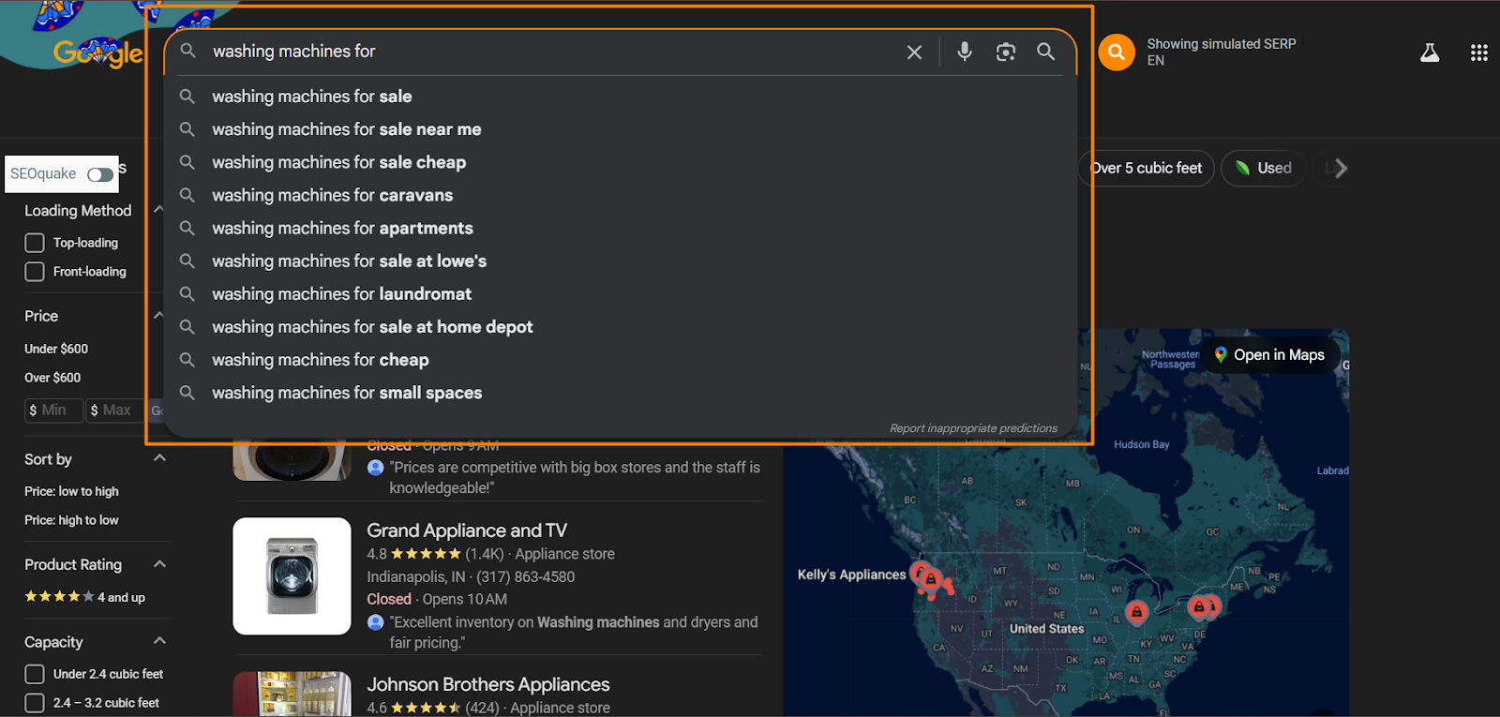The width and height of the screenshot is (1500, 717).
Task: Click the Open in Maps button
Action: (1270, 354)
